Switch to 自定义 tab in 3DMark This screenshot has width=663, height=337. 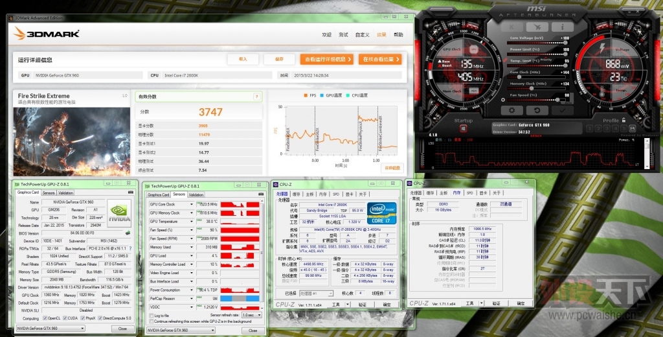point(363,35)
